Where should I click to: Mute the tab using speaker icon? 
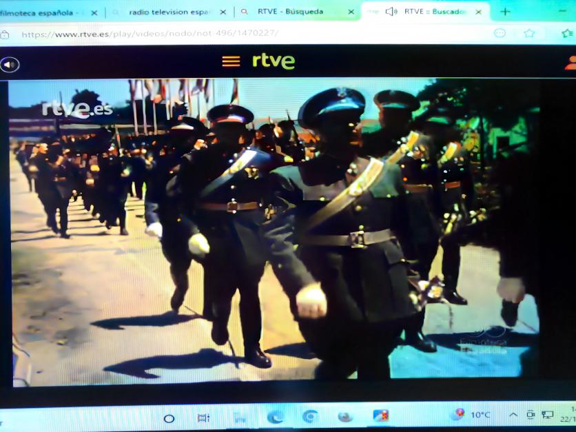tap(391, 12)
